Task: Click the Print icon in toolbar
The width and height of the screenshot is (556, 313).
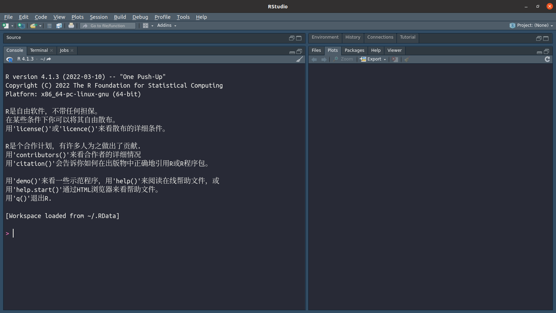Action: [x=71, y=25]
